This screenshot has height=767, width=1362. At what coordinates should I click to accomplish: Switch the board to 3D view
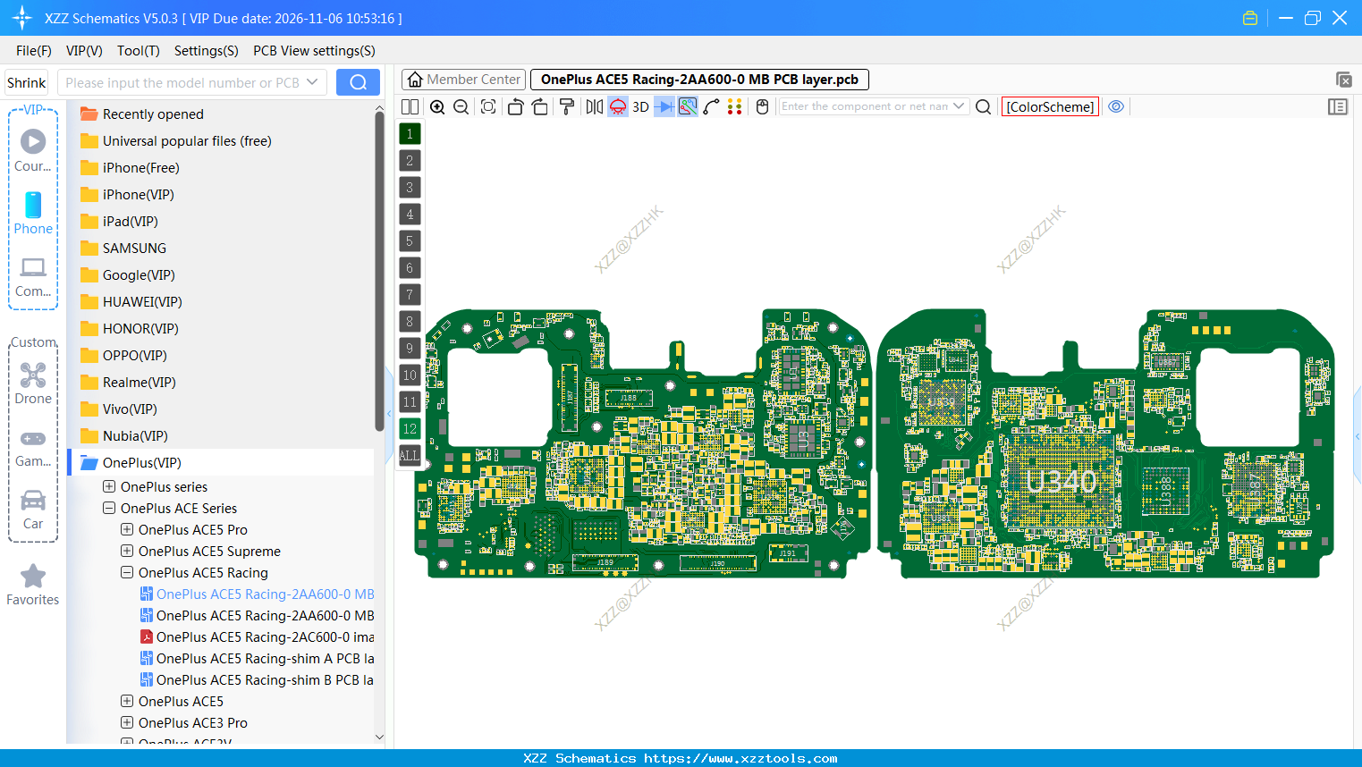[640, 106]
